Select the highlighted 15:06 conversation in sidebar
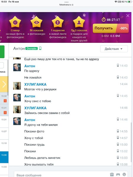Viewport: 133px width, 177px height. pos(4,157)
